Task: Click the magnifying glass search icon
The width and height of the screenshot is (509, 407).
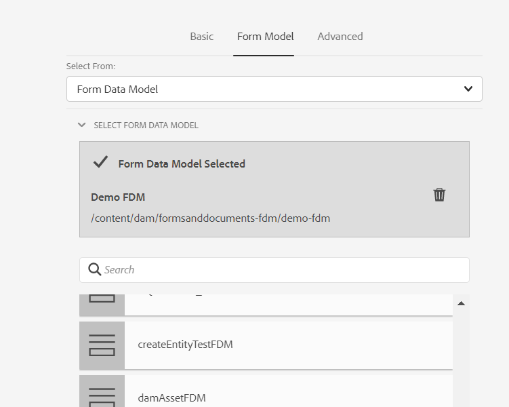Action: pos(94,269)
